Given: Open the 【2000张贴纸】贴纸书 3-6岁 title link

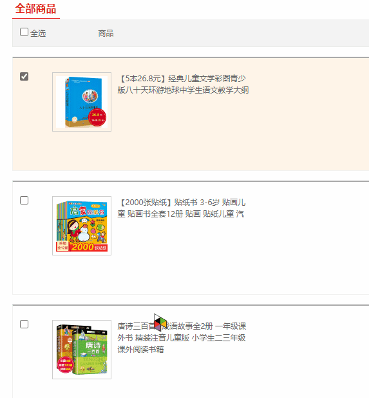Looking at the screenshot, I should pos(182,208).
